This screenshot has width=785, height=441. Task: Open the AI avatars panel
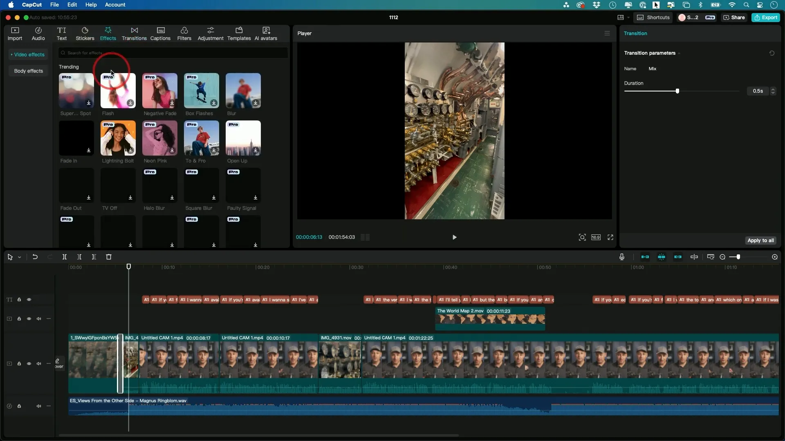coord(266,34)
